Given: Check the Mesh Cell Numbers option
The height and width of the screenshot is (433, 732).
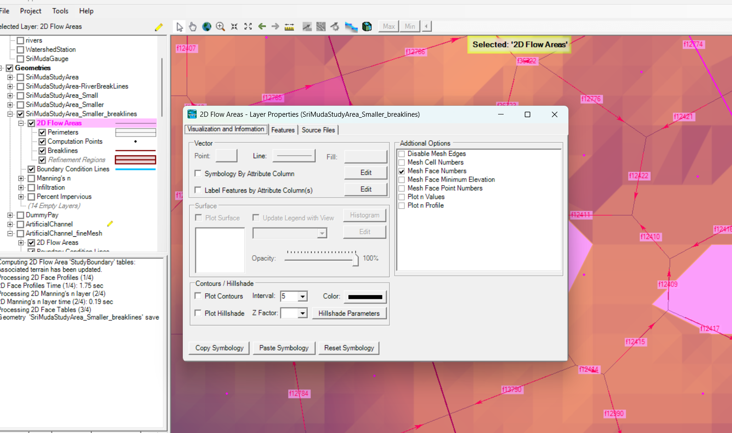Looking at the screenshot, I should [x=402, y=162].
